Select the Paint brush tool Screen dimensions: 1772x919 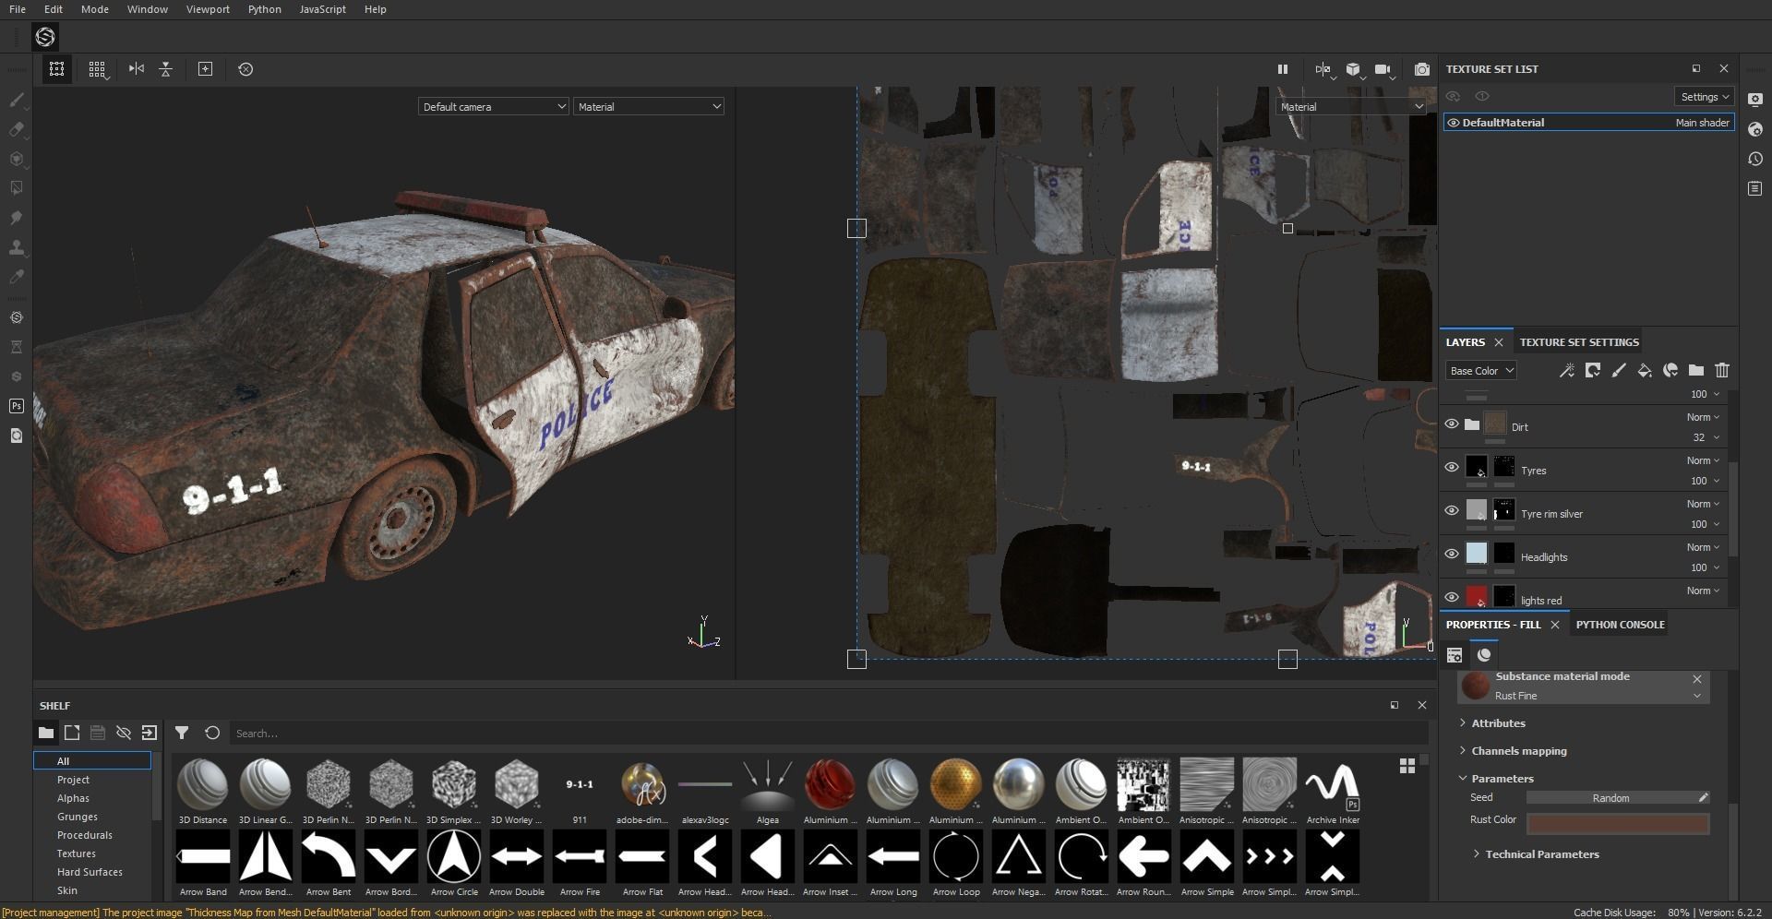tap(17, 100)
